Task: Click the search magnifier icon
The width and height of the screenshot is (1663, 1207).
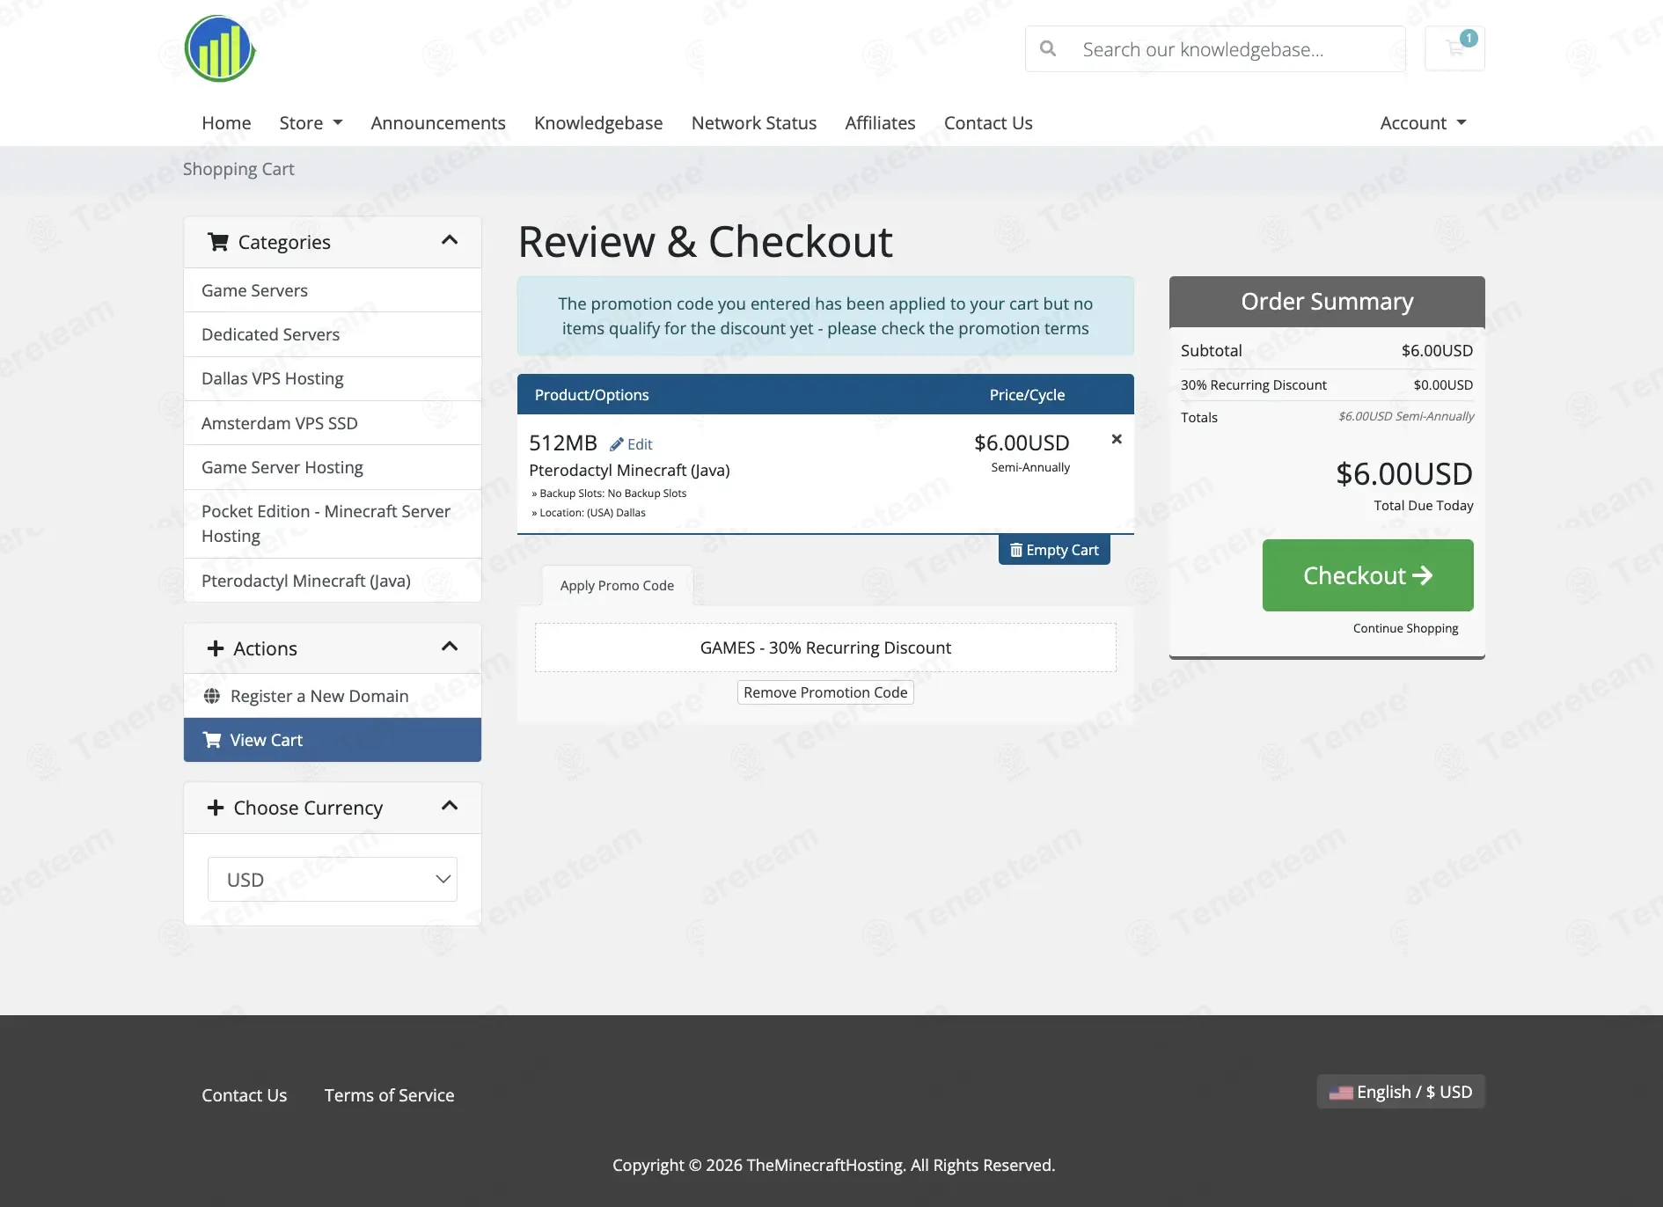Action: (x=1048, y=48)
